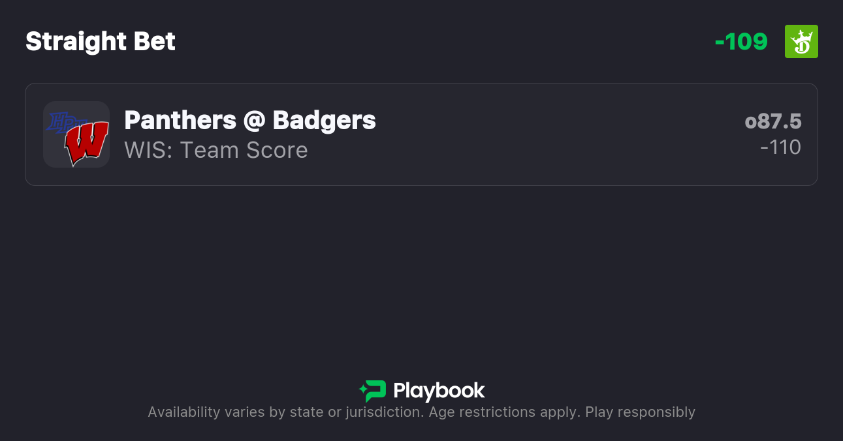Select the Playbook wordmark
Image resolution: width=843 pixels, height=441 pixels.
point(439,391)
